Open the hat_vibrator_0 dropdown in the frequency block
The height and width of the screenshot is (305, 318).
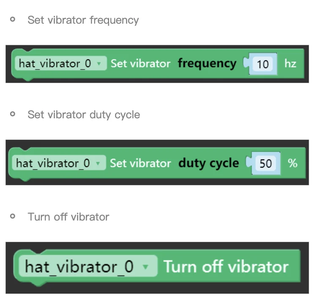click(x=59, y=64)
